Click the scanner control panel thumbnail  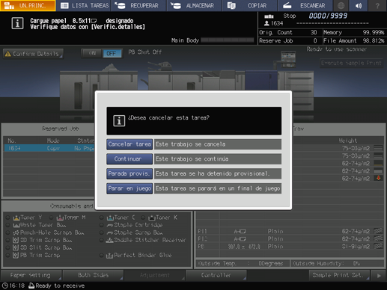pos(288,60)
